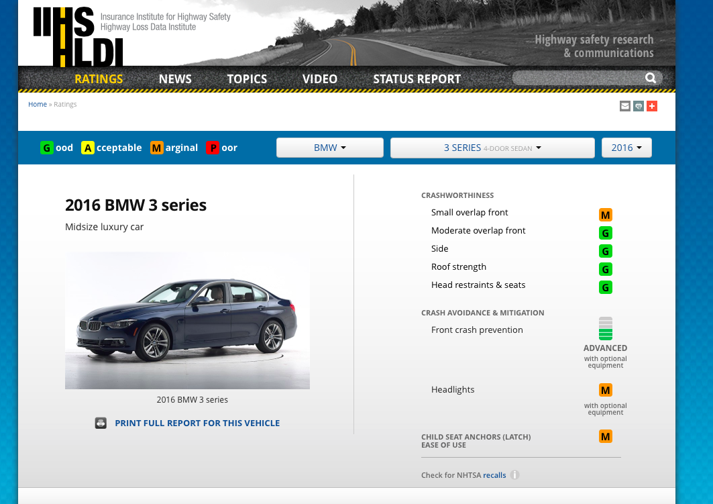Click the Headlights M rating badge

(605, 391)
